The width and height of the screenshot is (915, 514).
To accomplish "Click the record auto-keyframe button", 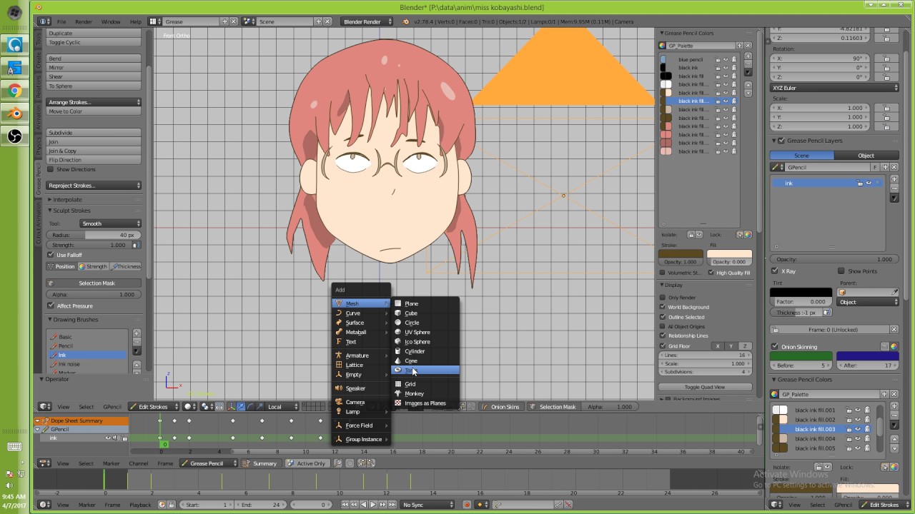I will pos(467,505).
